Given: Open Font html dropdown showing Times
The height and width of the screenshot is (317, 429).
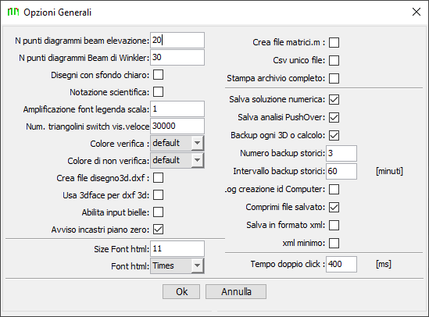Looking at the screenshot, I should (177, 265).
